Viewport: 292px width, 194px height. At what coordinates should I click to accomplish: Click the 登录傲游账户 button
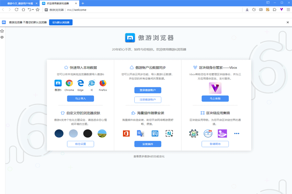pyautogui.click(x=148, y=90)
